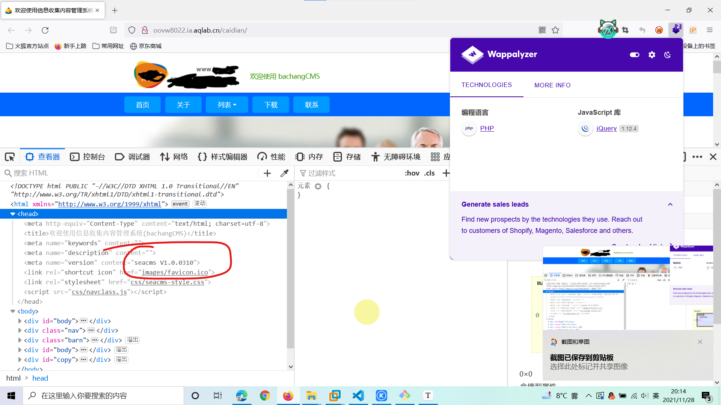This screenshot has height=405, width=721.
Task: Expand the div class="barn" node
Action: [20, 340]
